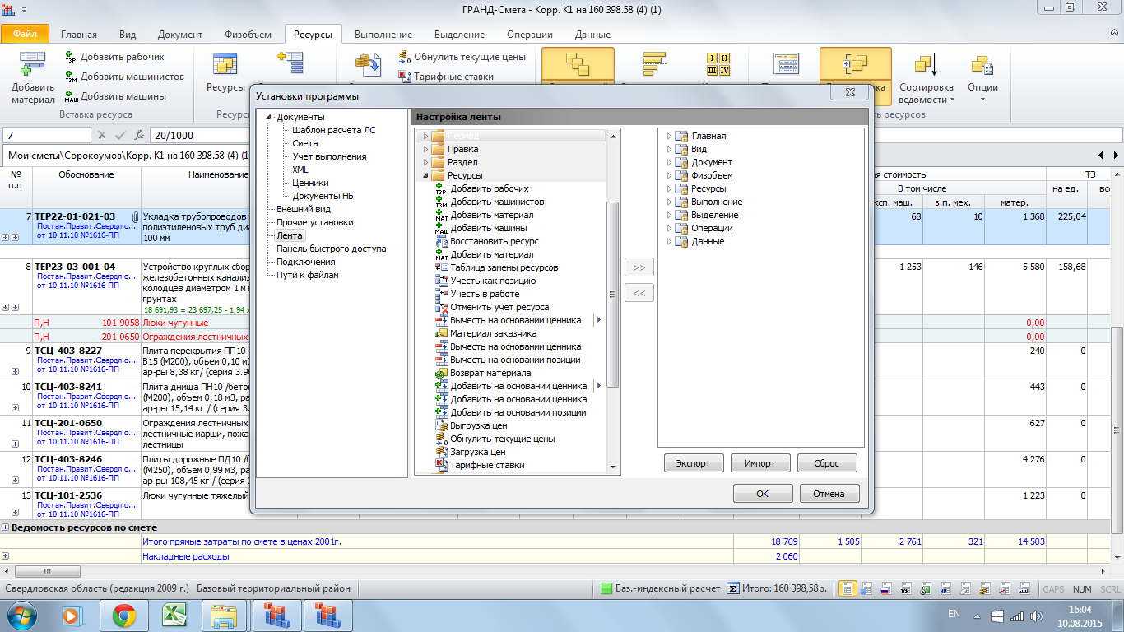1124x632 pixels.
Task: Click 'Тарифные ставки' in the ribbon
Action: pos(446,77)
